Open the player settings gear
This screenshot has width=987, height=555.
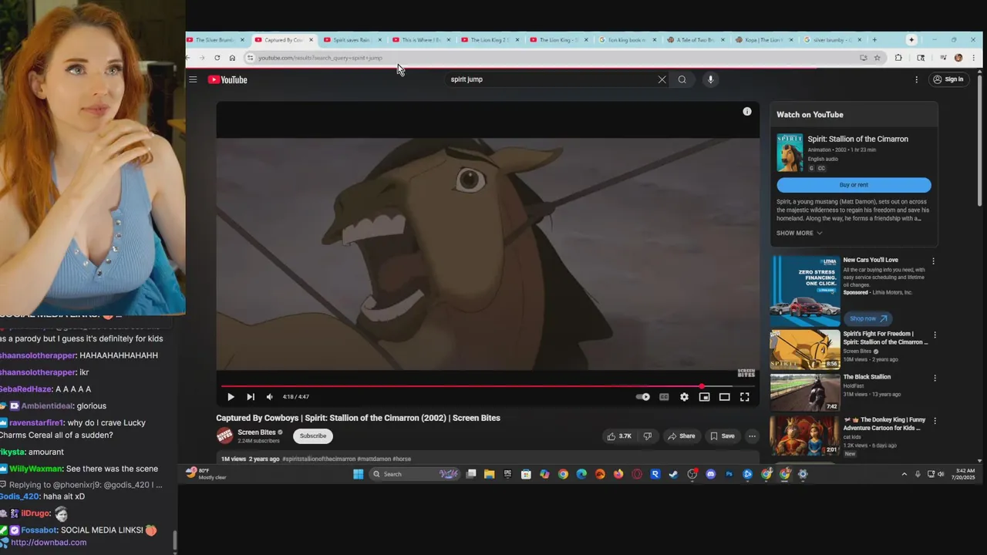(684, 397)
